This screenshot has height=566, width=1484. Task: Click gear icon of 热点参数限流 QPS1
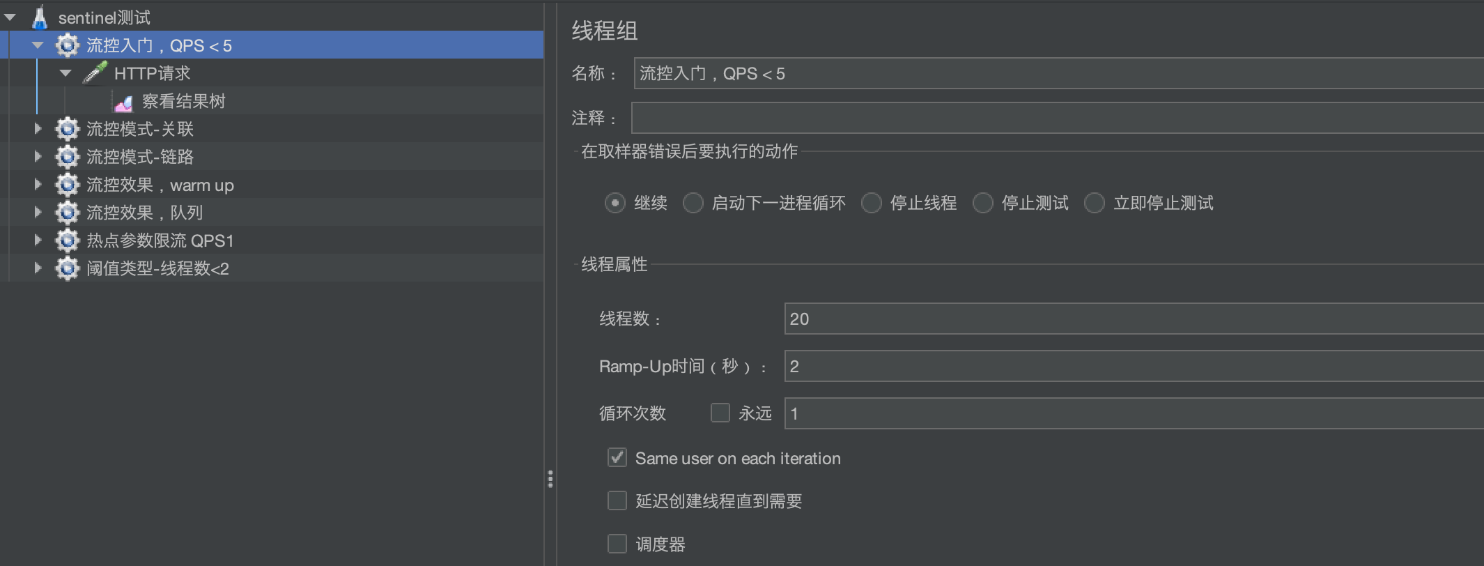pos(68,240)
